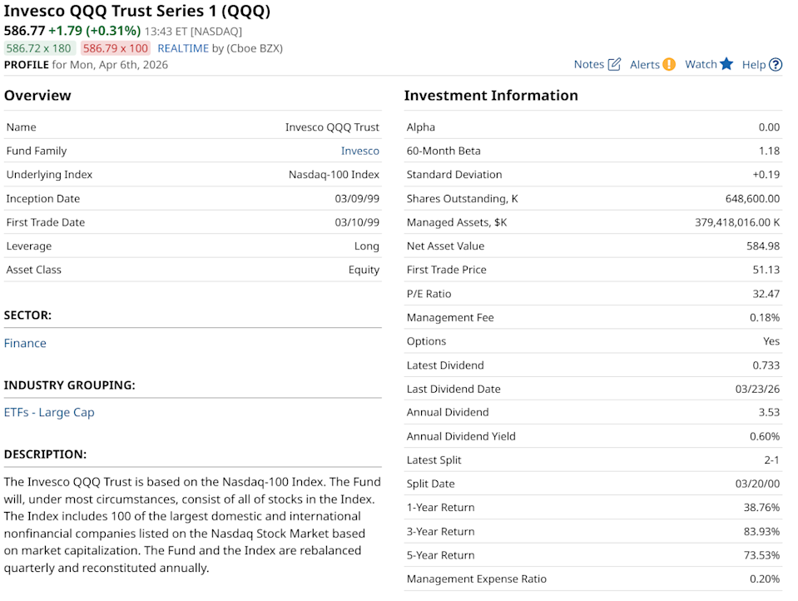798x601 pixels.
Task: Click the Investment Information section heading
Action: (x=491, y=95)
